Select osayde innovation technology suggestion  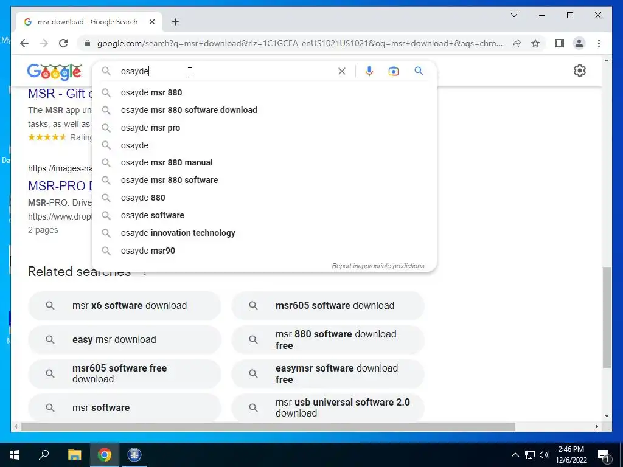[264, 233]
